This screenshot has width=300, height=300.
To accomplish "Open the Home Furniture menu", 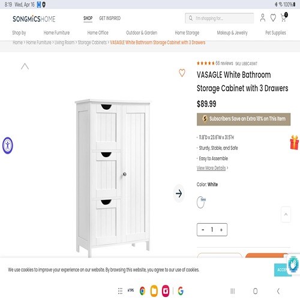I will click(56, 32).
